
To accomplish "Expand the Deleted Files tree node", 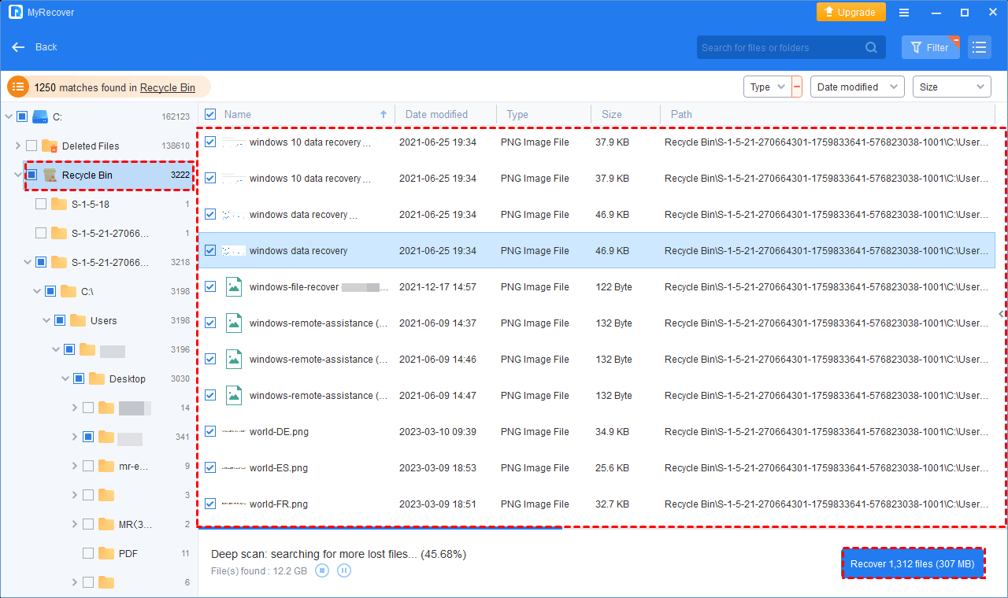I will click(18, 146).
